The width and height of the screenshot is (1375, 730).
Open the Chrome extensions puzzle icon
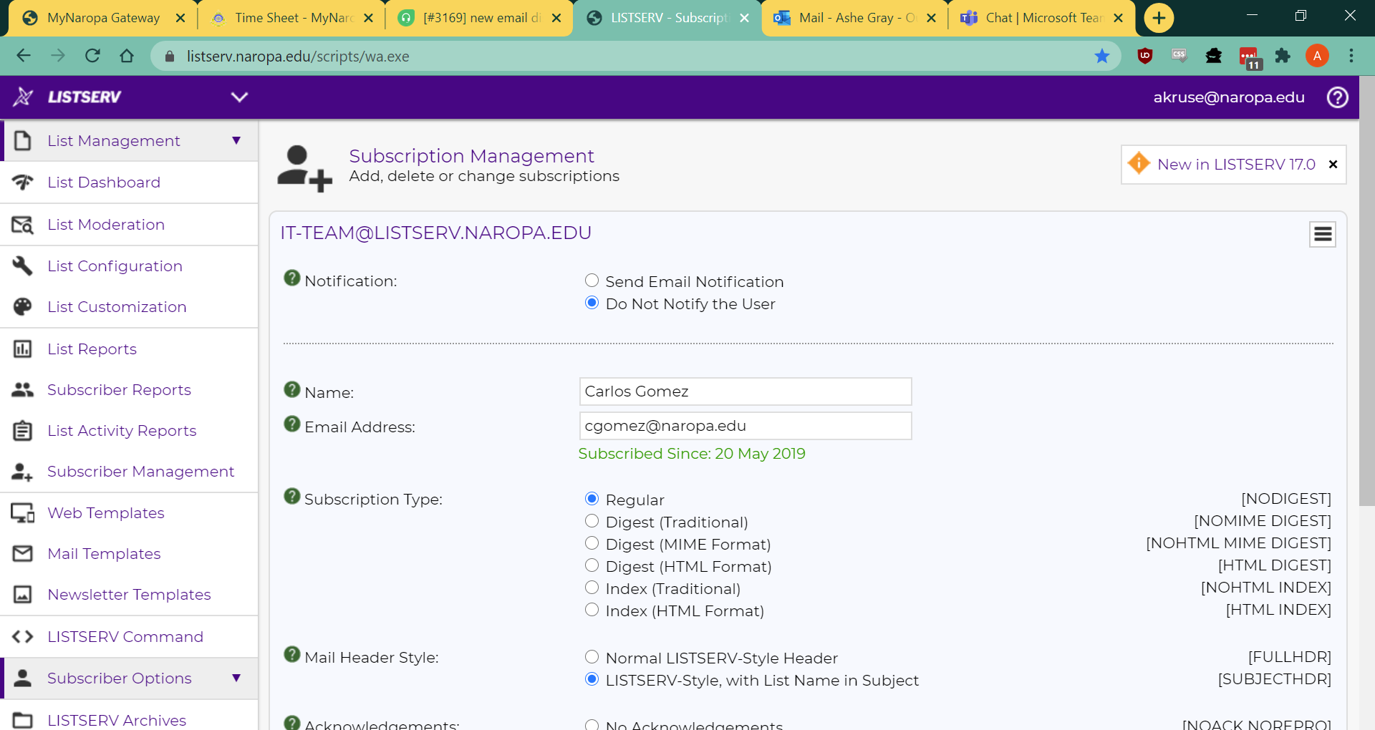pyautogui.click(x=1283, y=56)
